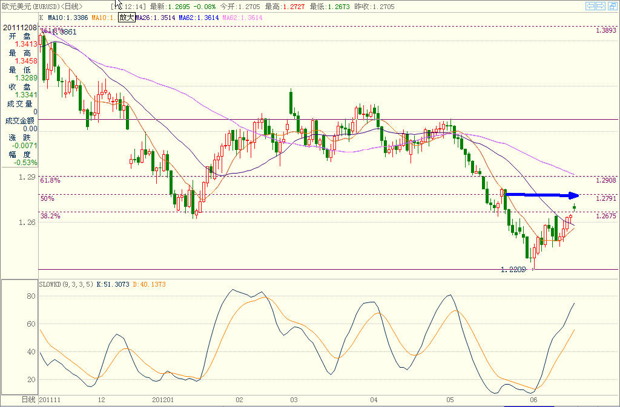Click the 1.26 price axis label
620x407 pixels.
click(x=27, y=223)
